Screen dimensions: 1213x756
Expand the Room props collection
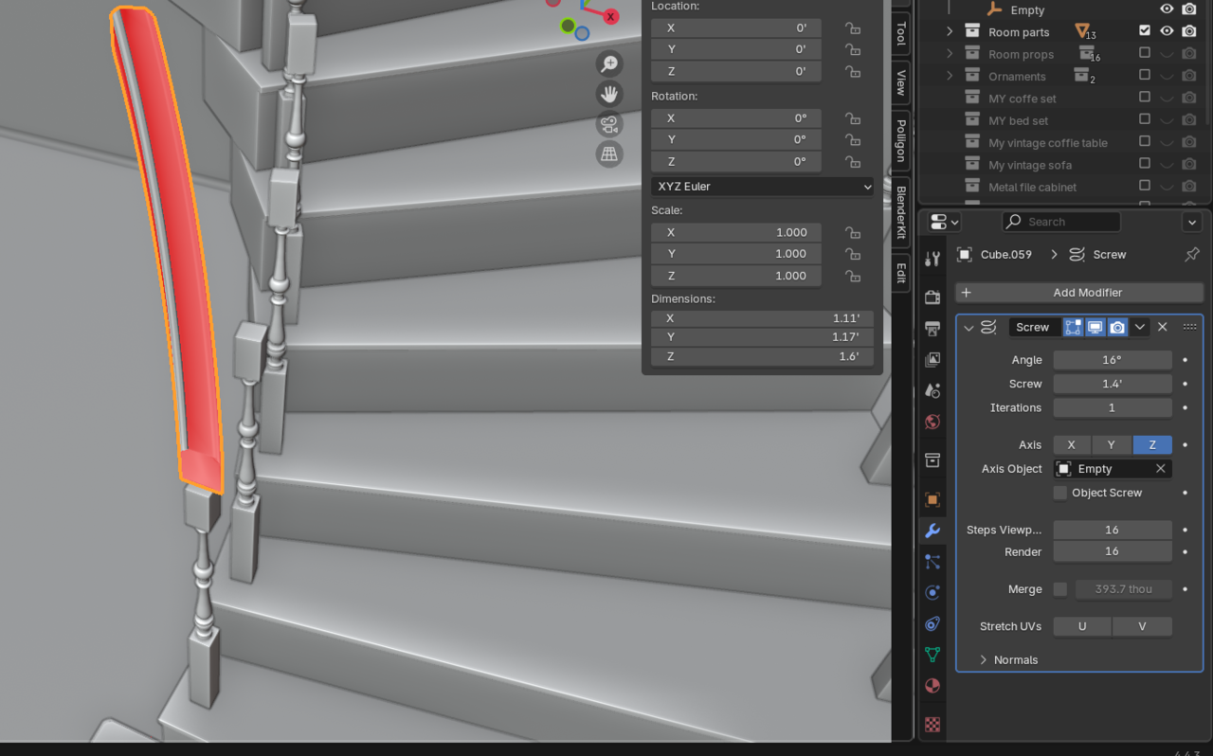pos(950,54)
